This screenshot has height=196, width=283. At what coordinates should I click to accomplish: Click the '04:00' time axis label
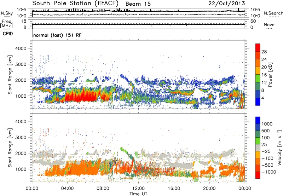pyautogui.click(x=67, y=189)
